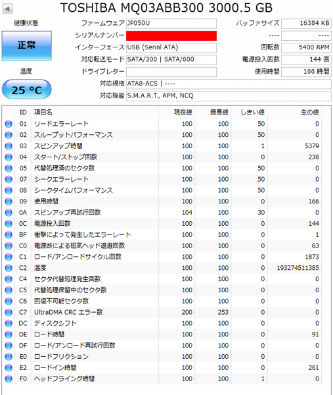Click status icon for DC ディスクシフト

[9, 323]
